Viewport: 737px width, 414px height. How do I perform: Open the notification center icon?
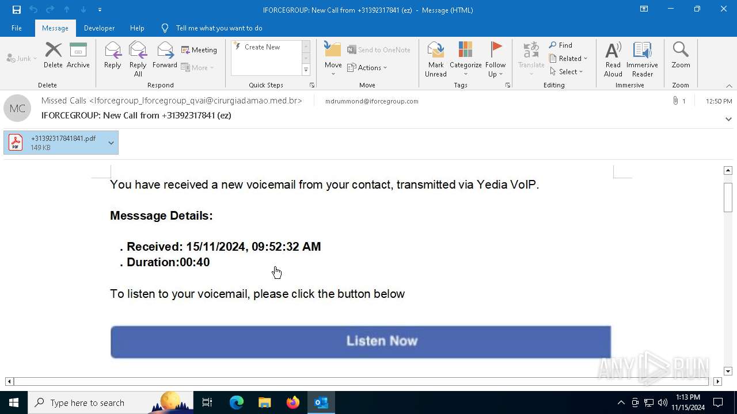718,402
